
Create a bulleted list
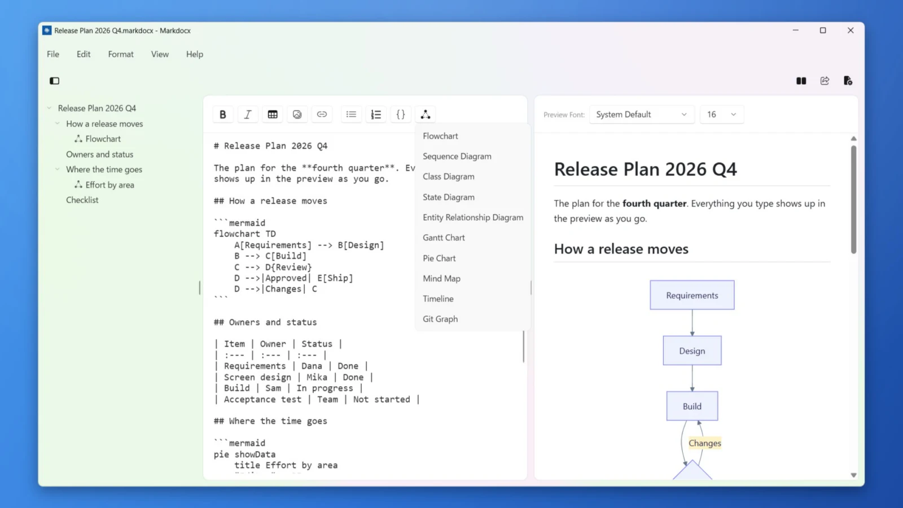click(351, 115)
